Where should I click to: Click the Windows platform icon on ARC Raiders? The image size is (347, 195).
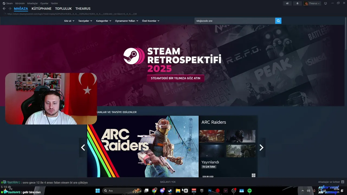click(253, 175)
